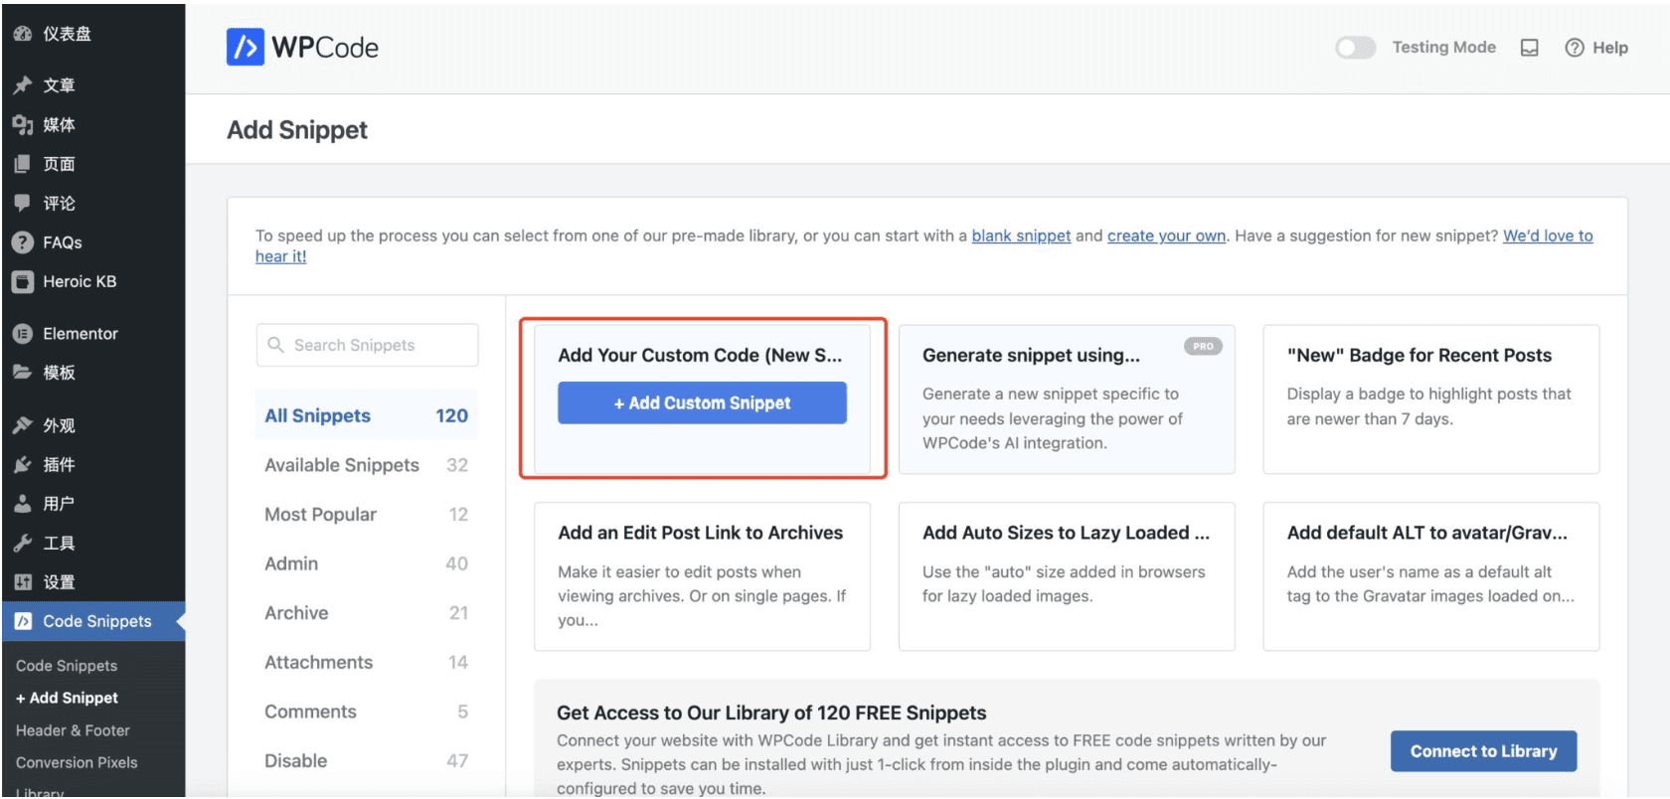Open the Elementor menu item
Screen dimensions: 1670x799
[92, 334]
